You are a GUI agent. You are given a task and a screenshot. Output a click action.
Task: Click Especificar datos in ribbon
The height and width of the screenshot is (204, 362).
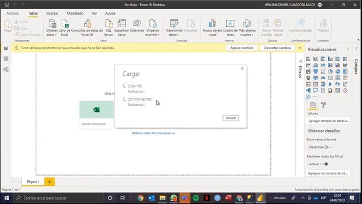pos(122,28)
